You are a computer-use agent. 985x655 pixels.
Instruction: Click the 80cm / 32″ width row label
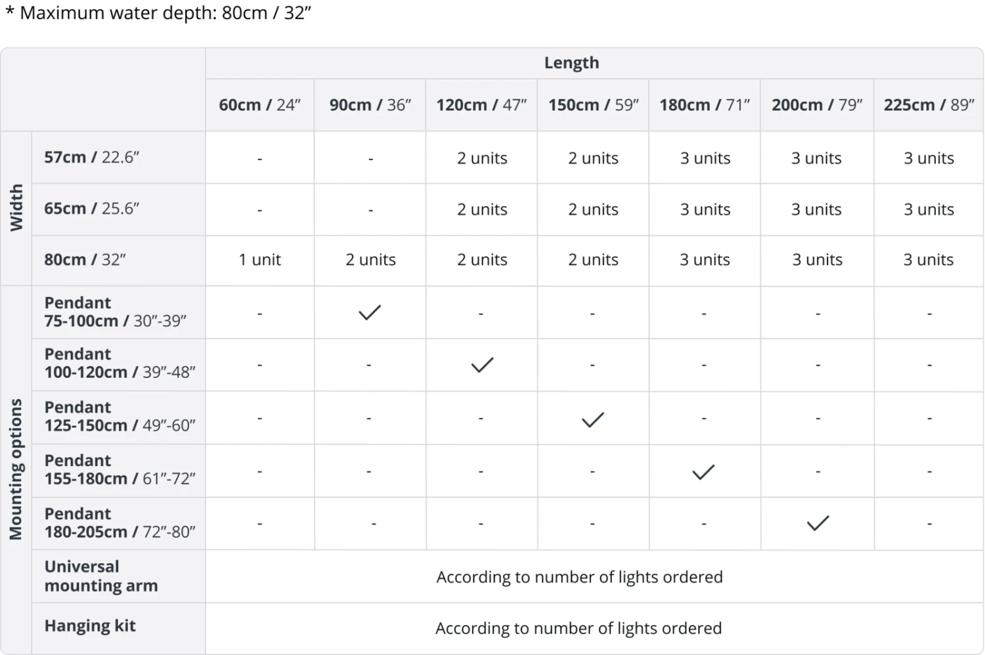[85, 260]
